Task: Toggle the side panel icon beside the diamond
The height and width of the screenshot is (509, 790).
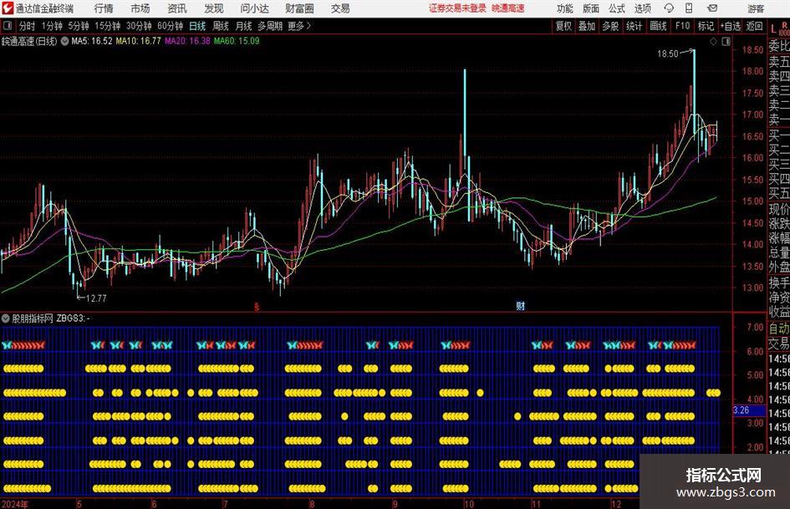Action: click(x=726, y=42)
